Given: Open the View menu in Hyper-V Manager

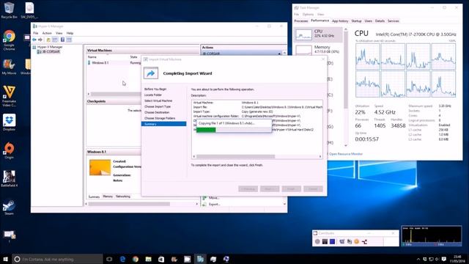Looking at the screenshot, I should pos(59,33).
